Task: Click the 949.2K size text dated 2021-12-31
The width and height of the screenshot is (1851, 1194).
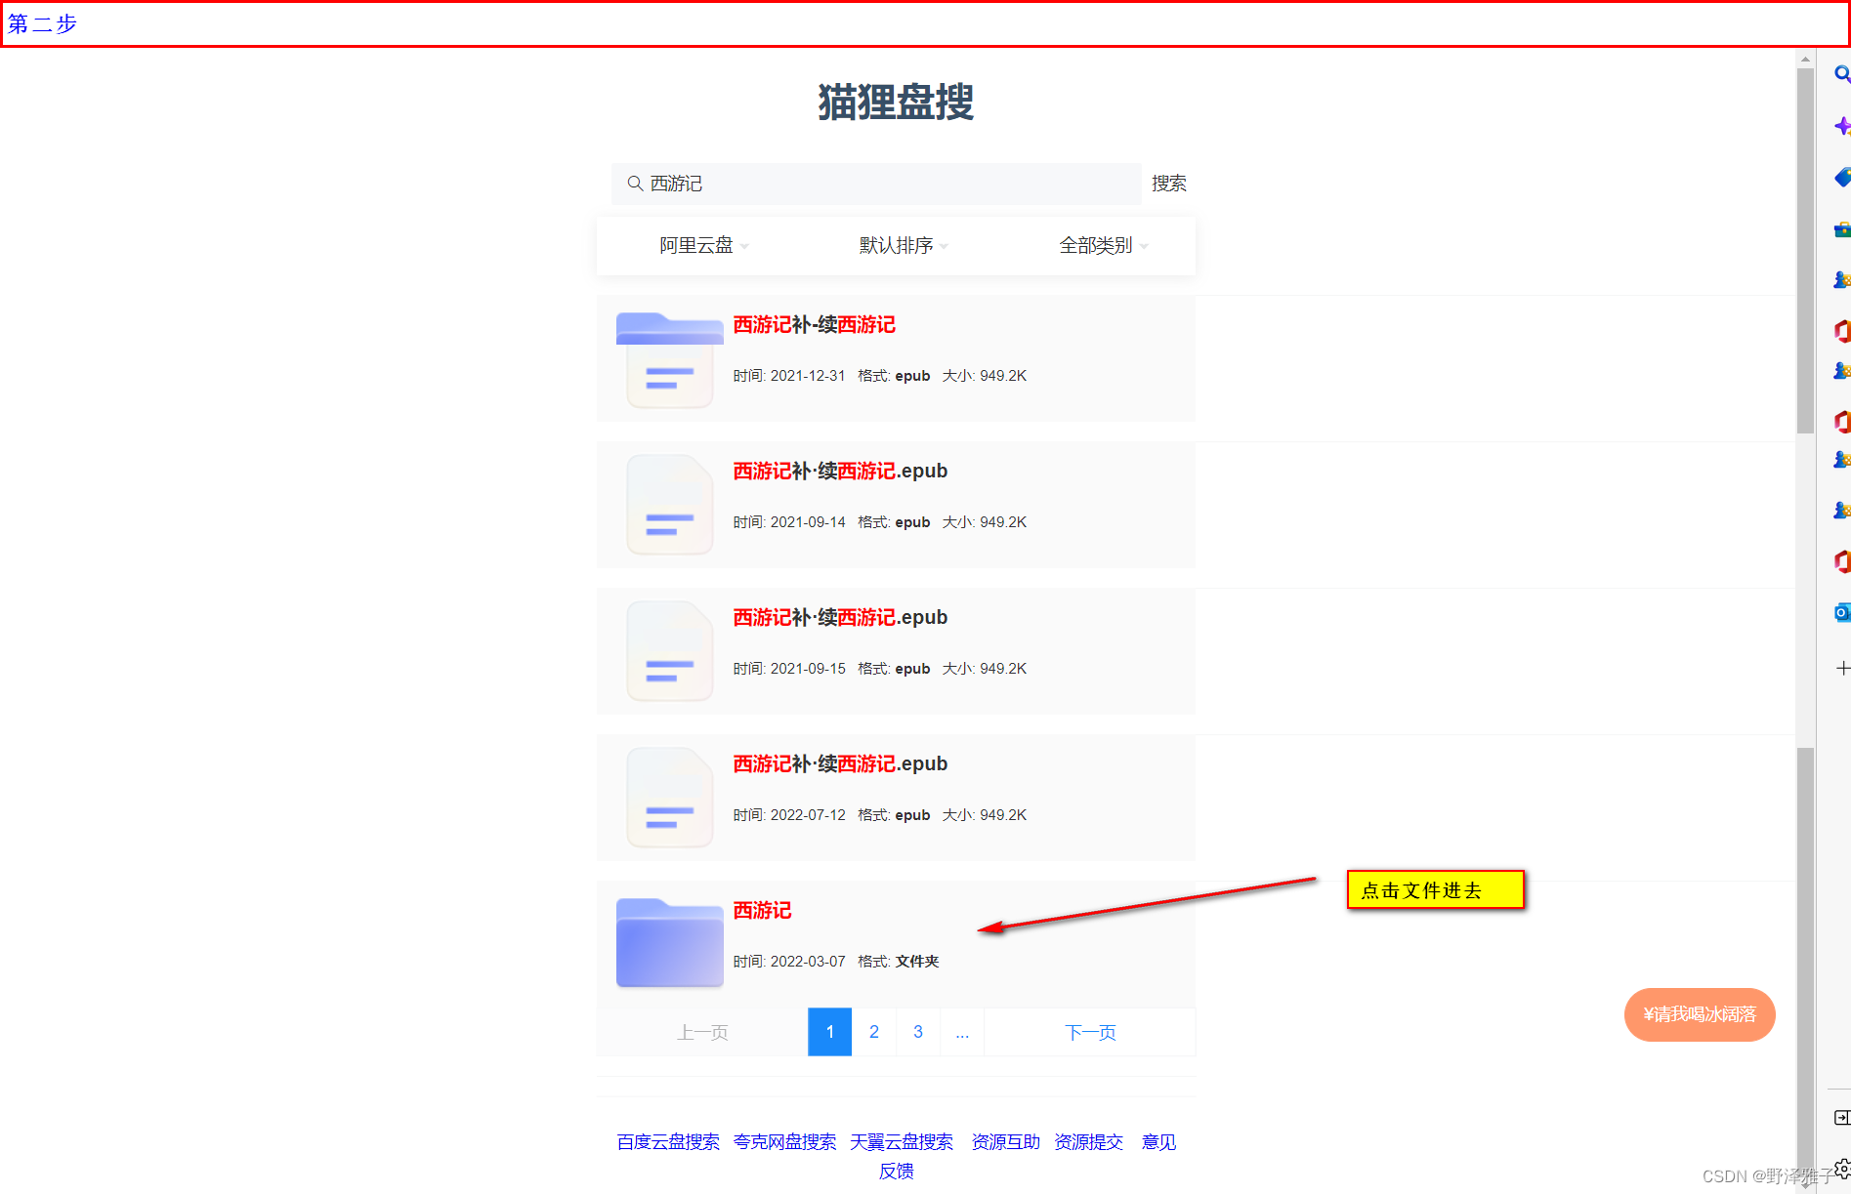Action: pyautogui.click(x=1003, y=376)
